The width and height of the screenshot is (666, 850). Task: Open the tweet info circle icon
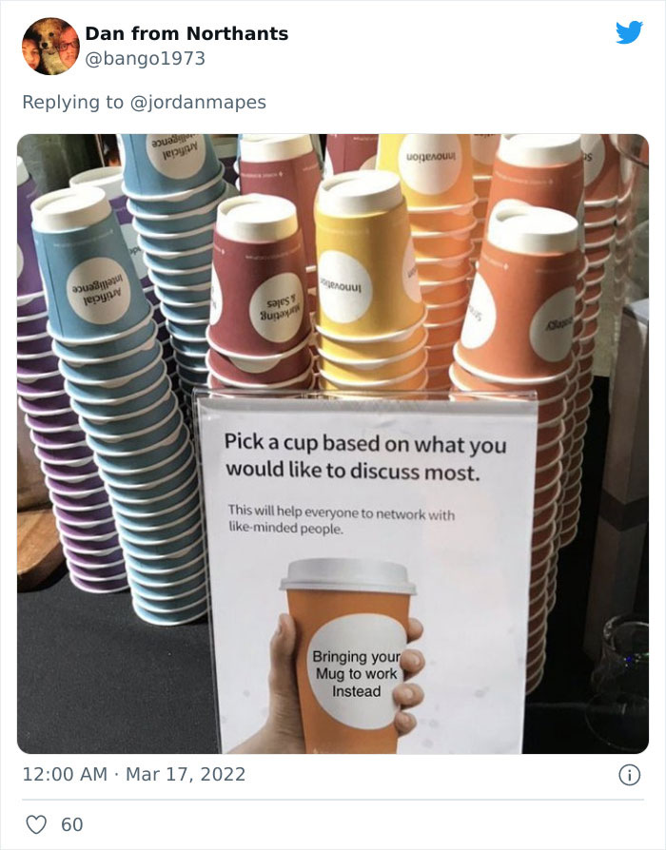(629, 775)
